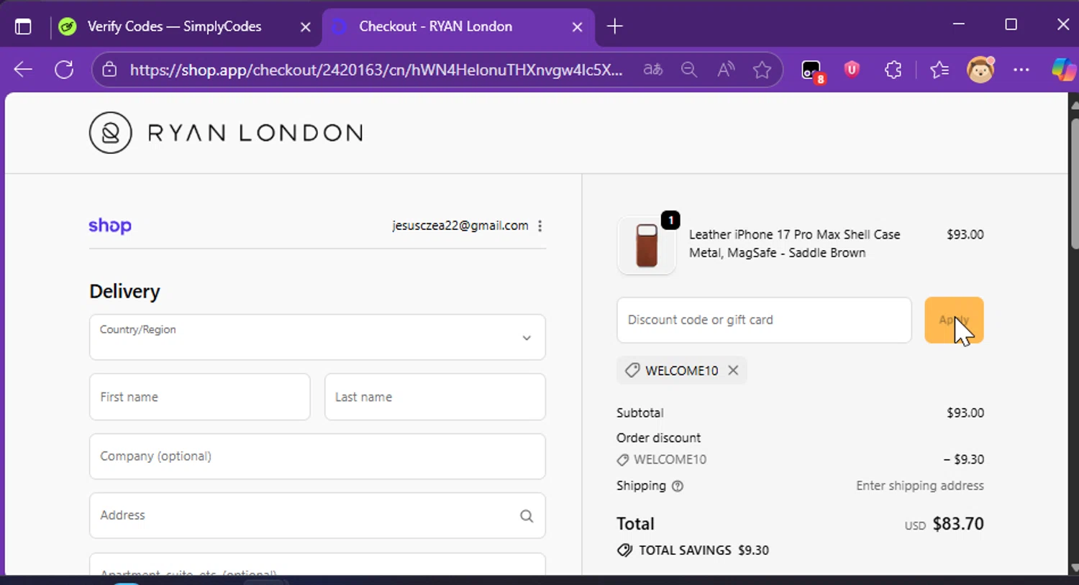This screenshot has height=585, width=1079.
Task: Open a new browser tab
Action: (614, 27)
